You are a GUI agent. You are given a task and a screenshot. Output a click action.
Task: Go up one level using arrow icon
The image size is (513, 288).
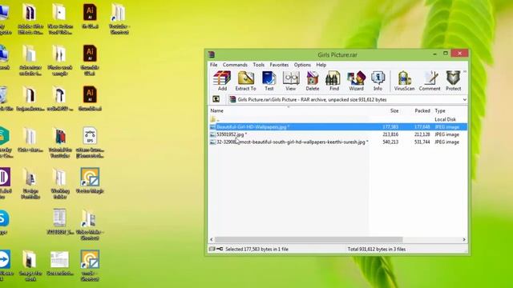pyautogui.click(x=216, y=99)
